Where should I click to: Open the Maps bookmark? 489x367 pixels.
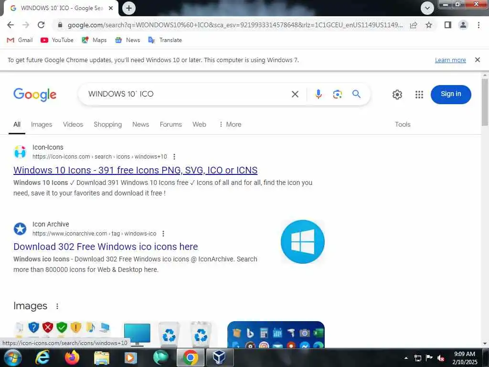pos(94,40)
